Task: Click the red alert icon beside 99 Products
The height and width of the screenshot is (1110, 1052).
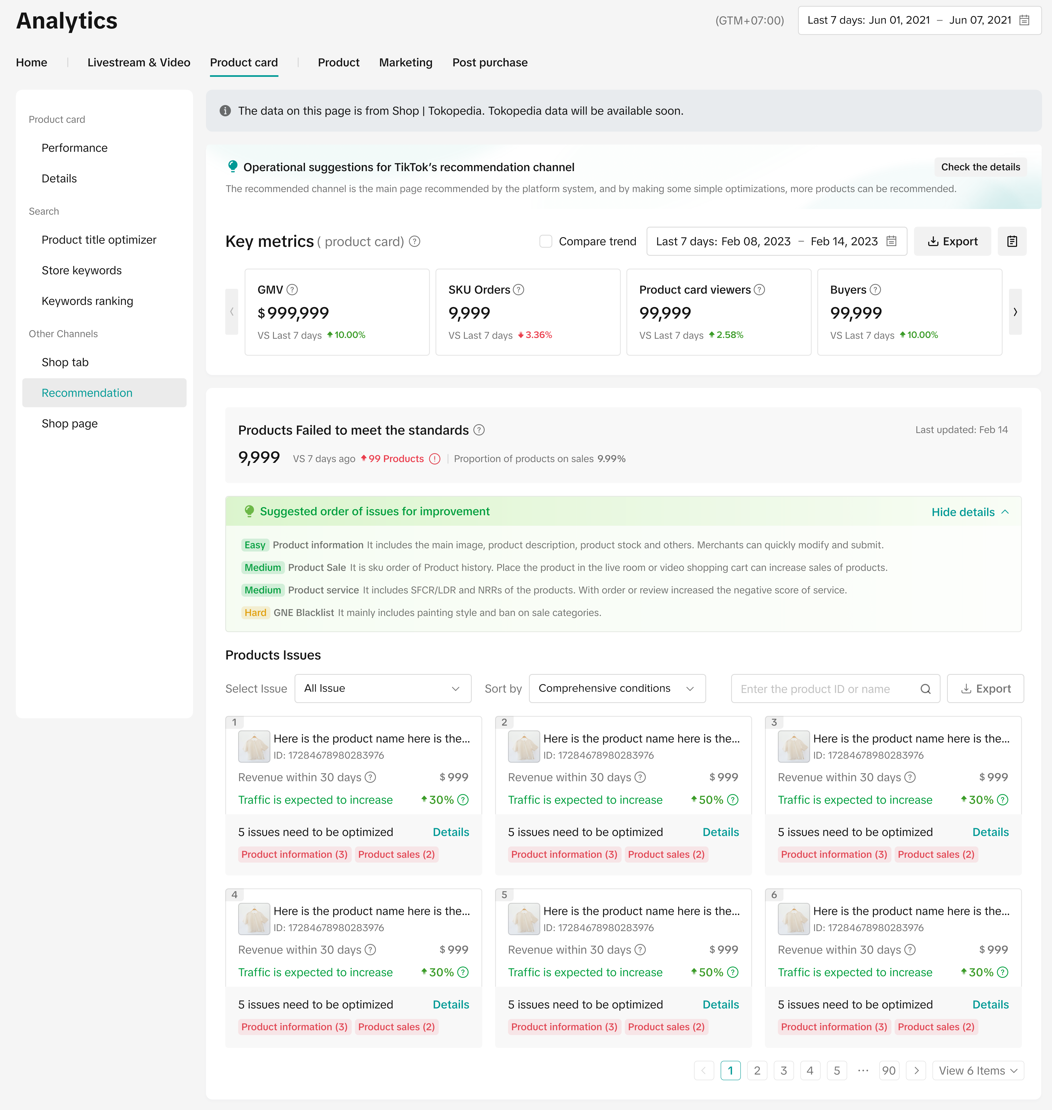Action: (435, 459)
